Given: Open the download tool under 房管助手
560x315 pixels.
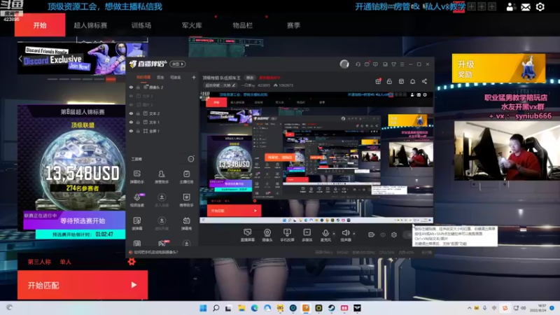Looking at the screenshot, I should click(162, 200).
